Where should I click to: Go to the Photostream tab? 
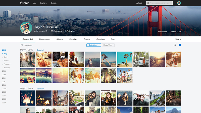45,39
